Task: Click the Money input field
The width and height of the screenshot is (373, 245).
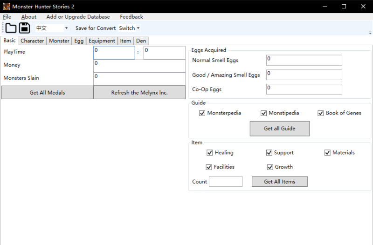Action: coord(139,66)
